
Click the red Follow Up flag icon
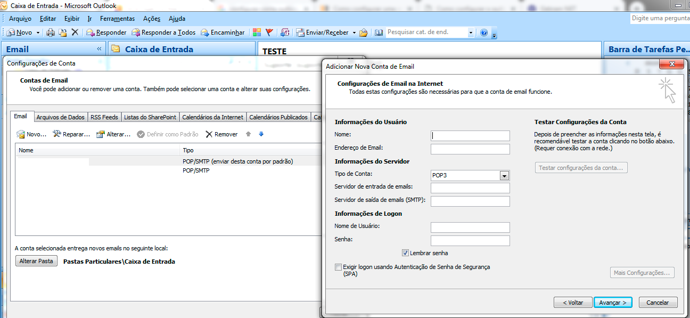(269, 32)
